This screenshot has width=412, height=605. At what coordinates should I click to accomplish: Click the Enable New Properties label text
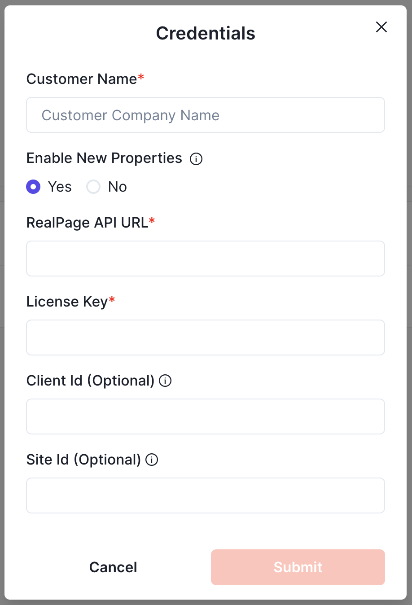coord(104,158)
